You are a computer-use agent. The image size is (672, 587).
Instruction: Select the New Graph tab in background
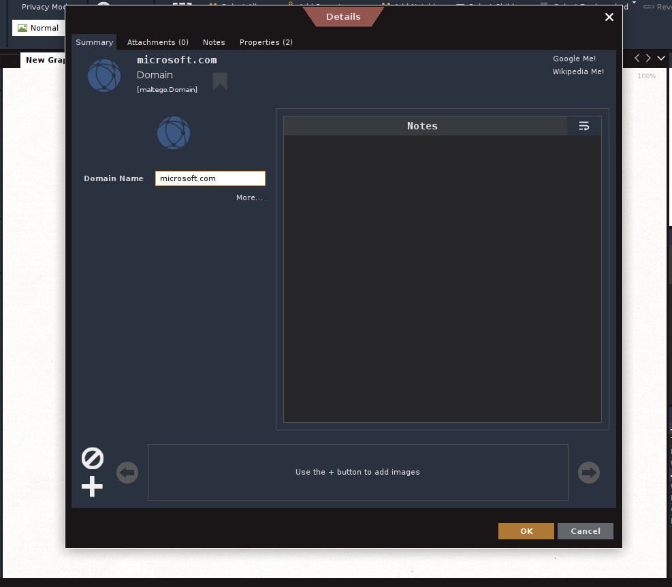pos(44,60)
